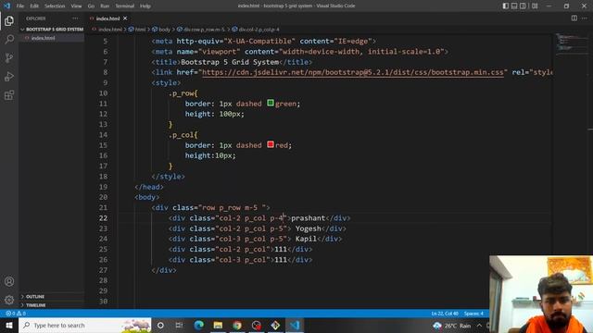Viewport: 593px width, 333px height.
Task: Click the minimap code overview
Action: (x=569, y=43)
